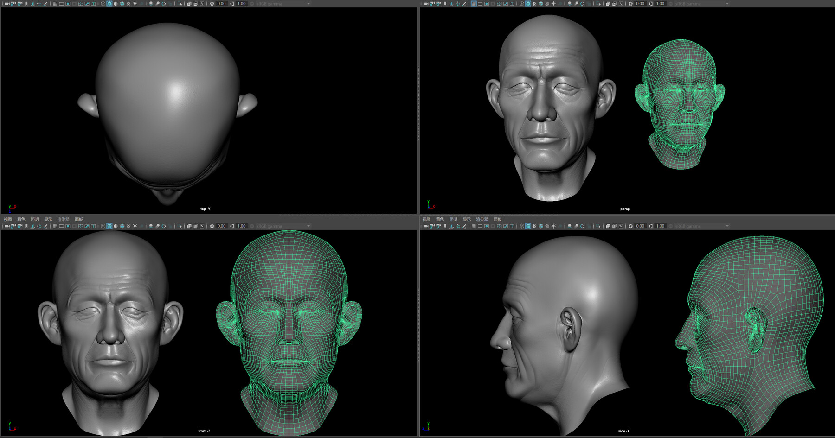This screenshot has height=438, width=835.
Task: Click the Select Camera icon in the persp viewport toolbar
Action: (425, 3)
